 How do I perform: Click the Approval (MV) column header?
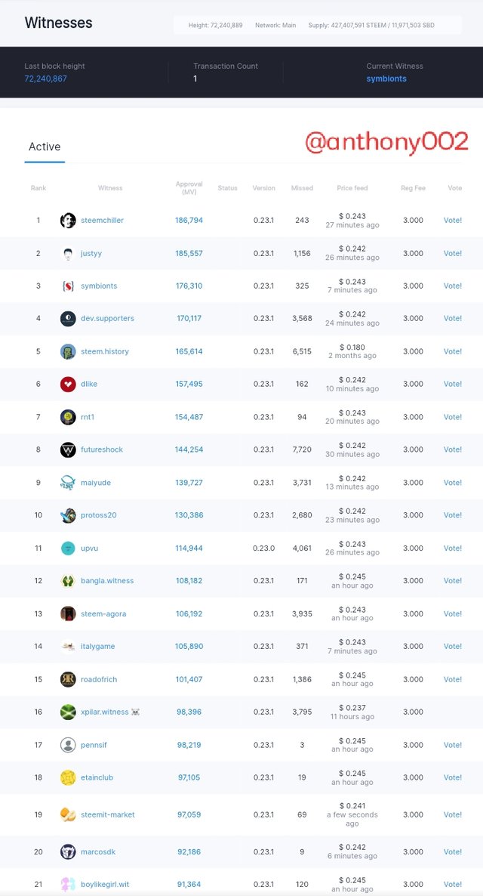[189, 187]
